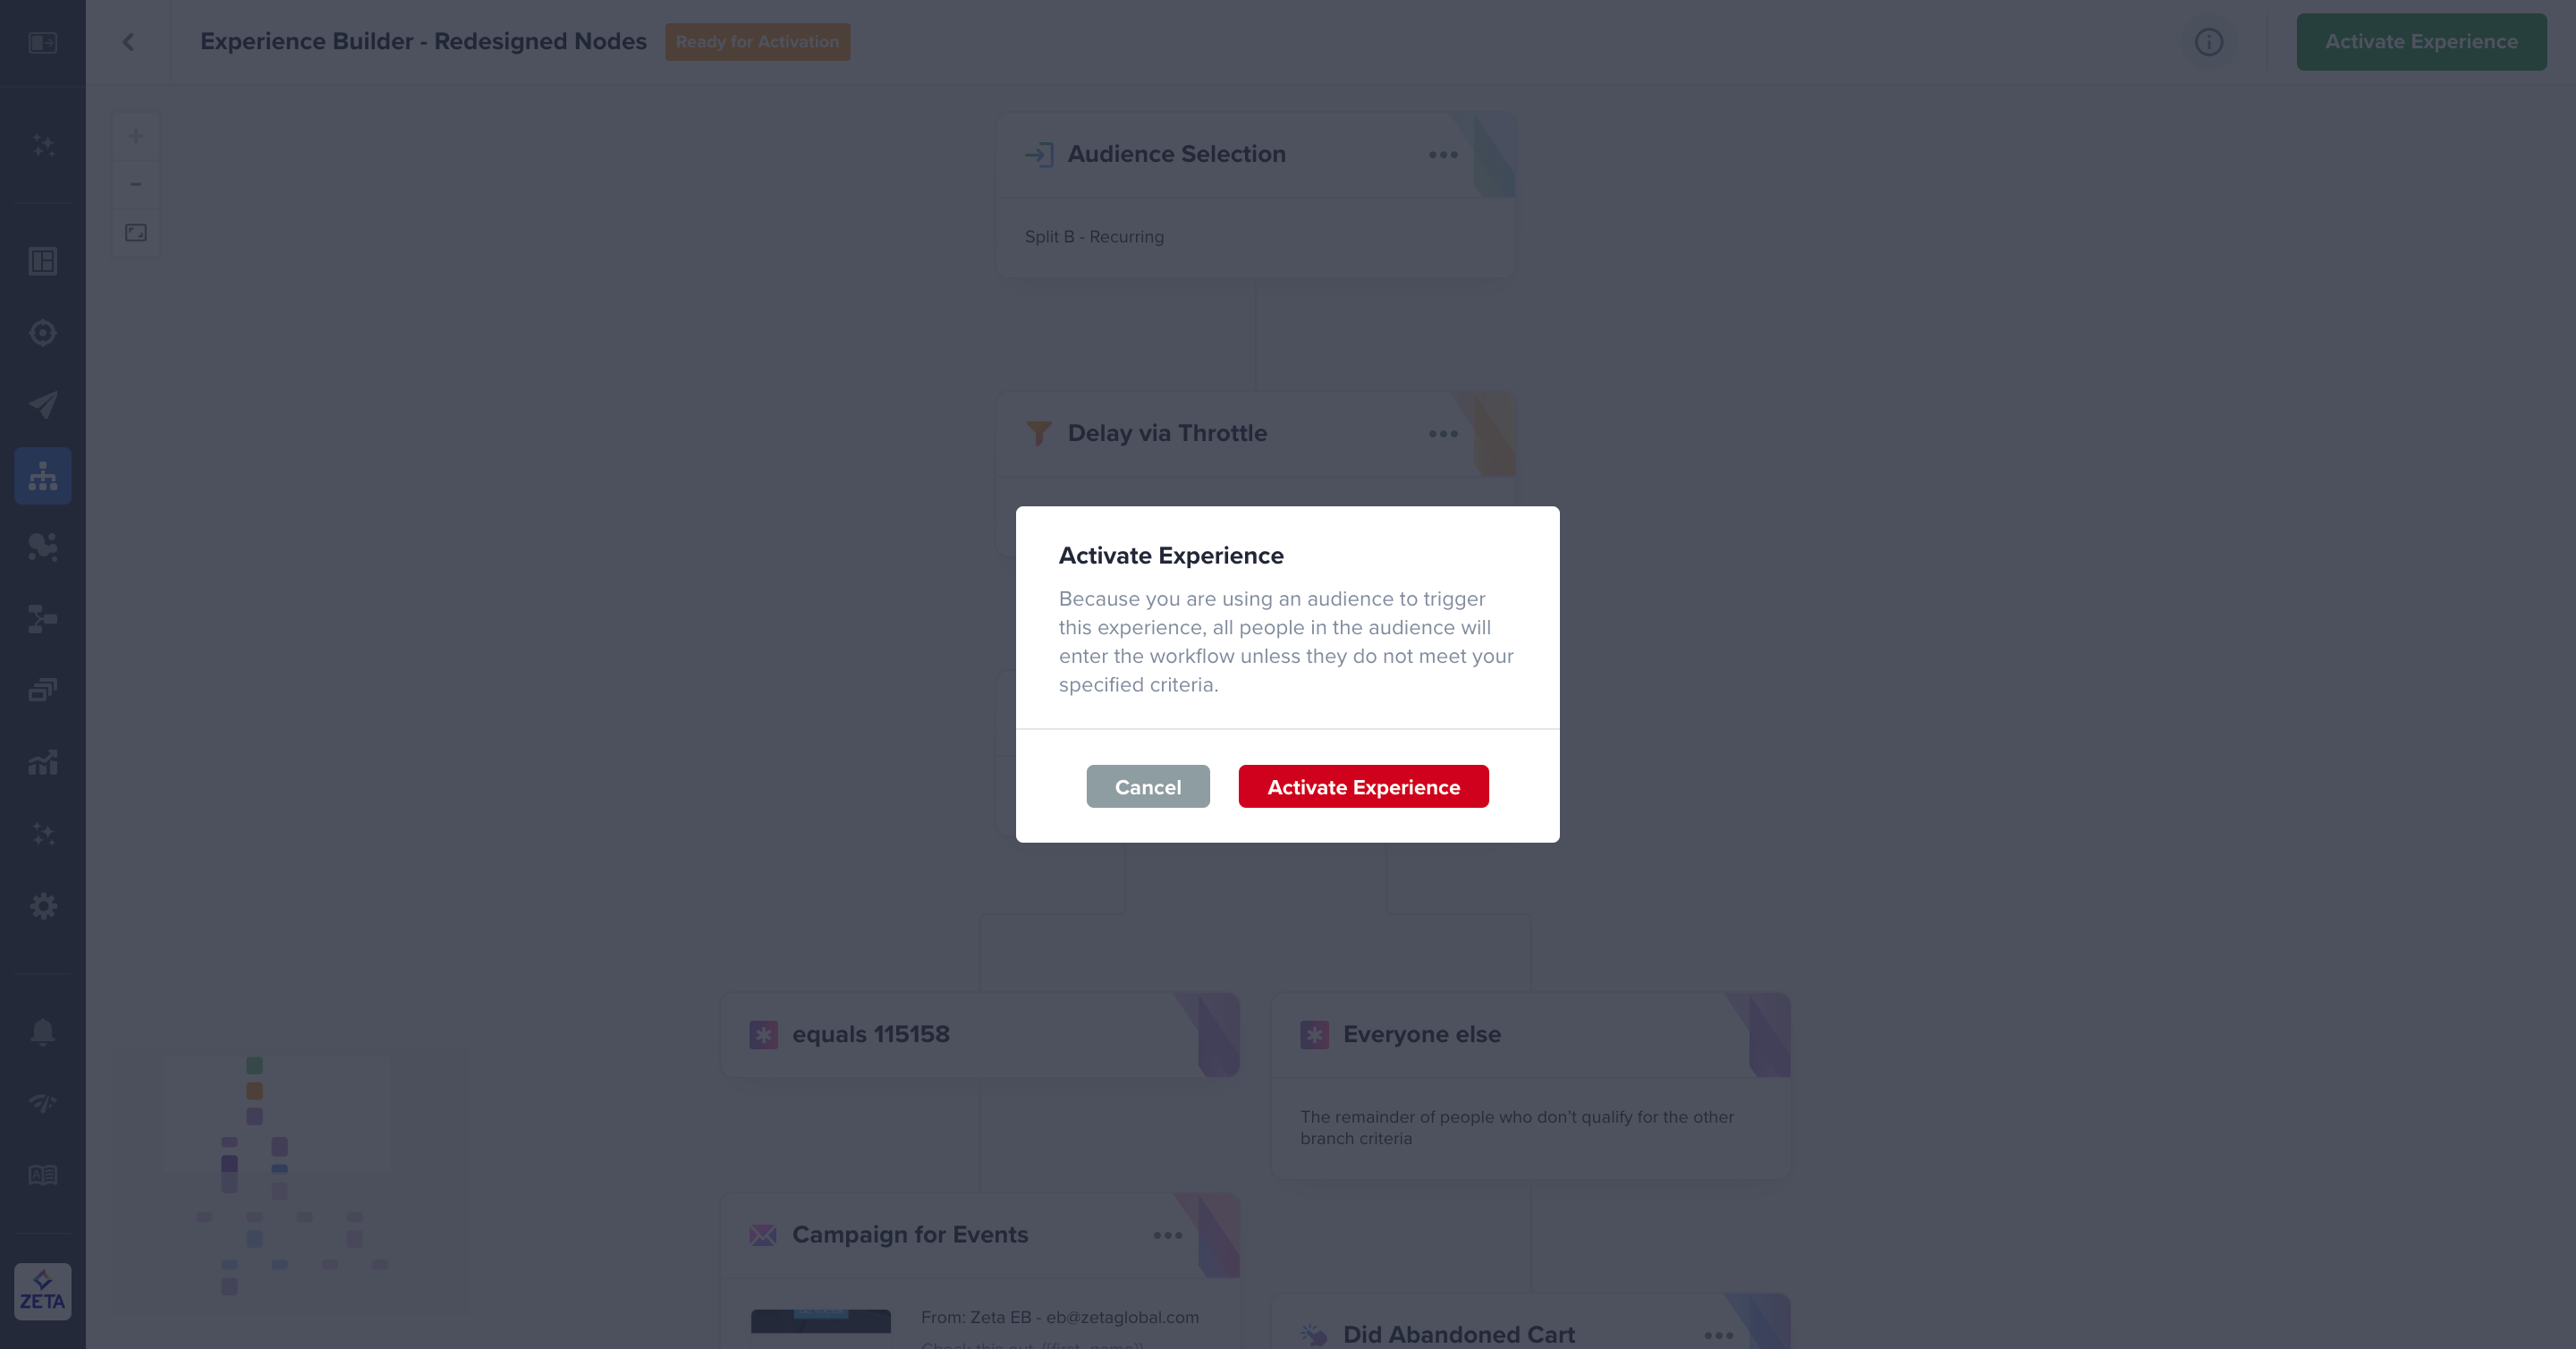This screenshot has height=1349, width=2576.
Task: Open Audience Selection node options menu
Action: pyautogui.click(x=1443, y=155)
